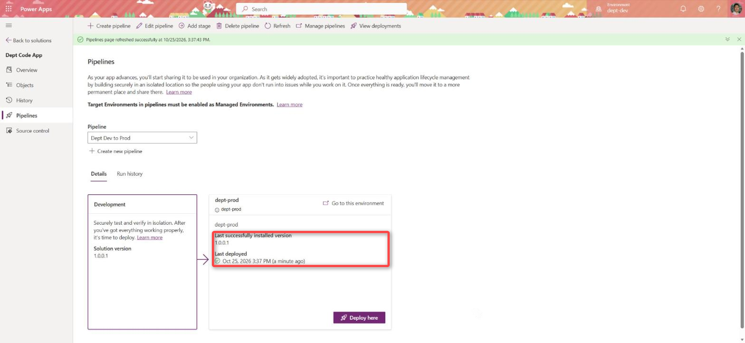Open the Objects page

(x=36, y=85)
